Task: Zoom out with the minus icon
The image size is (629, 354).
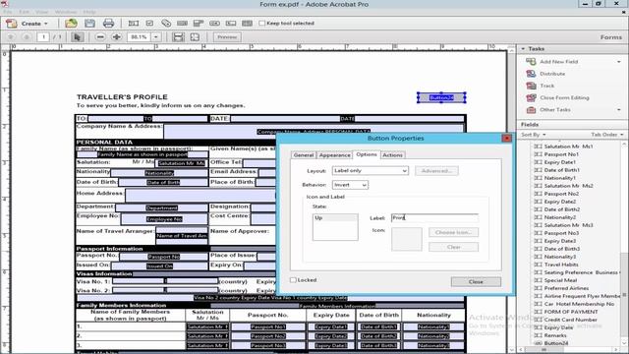Action: pos(100,37)
